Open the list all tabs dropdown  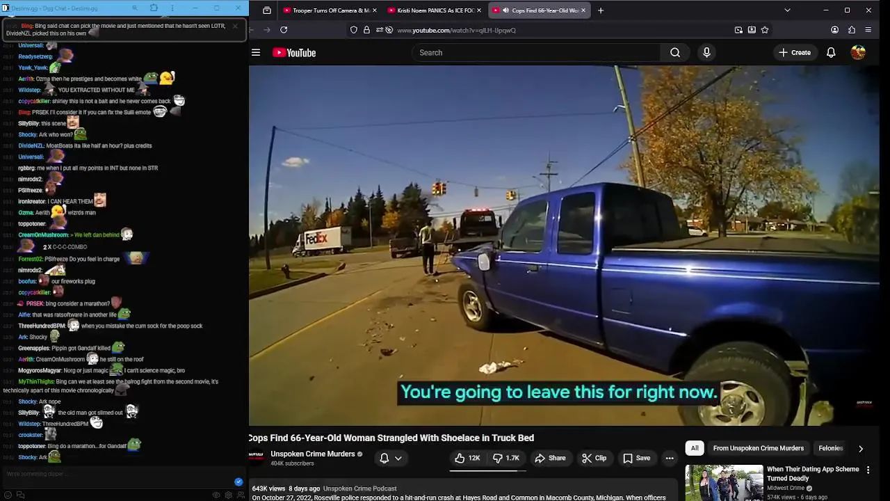pos(787,10)
